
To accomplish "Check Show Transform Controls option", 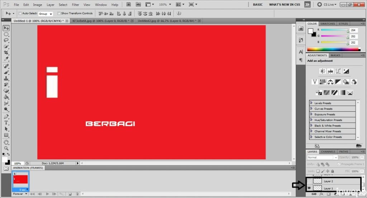I will (59, 13).
